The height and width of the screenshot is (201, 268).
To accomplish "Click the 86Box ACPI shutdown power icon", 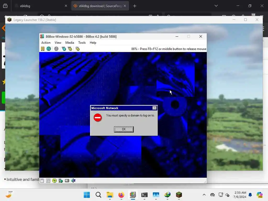I will 56,49.
